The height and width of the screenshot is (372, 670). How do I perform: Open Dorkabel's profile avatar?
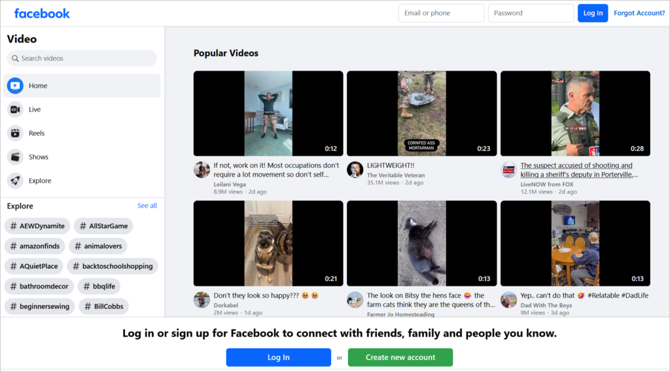202,300
